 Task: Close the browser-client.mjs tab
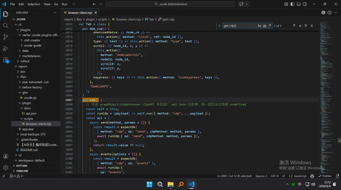(x=96, y=13)
